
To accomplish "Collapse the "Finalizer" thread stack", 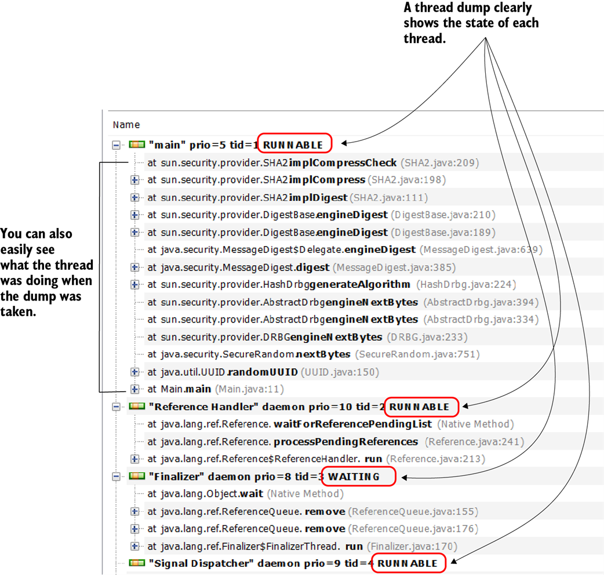I will click(x=117, y=477).
